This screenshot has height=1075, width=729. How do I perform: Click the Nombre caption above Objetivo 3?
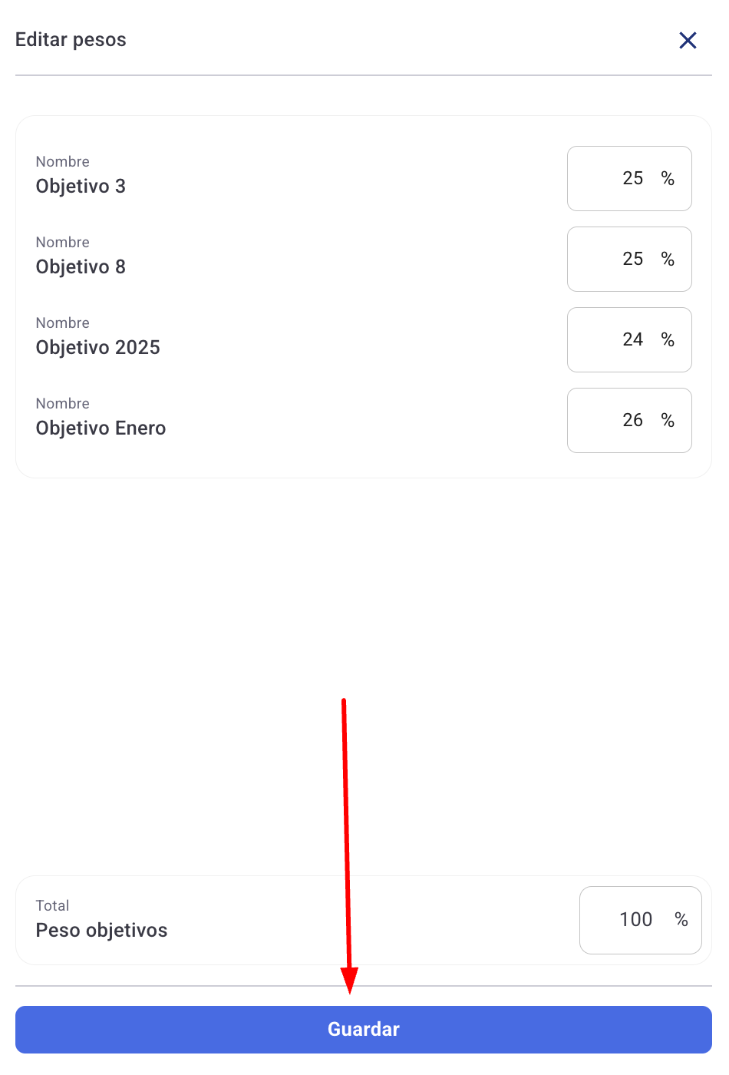click(x=63, y=162)
